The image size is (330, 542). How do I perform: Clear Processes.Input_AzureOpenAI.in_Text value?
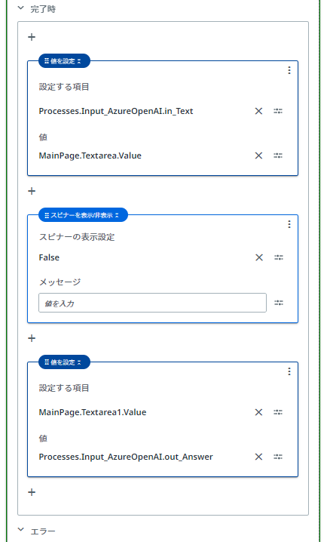tap(258, 111)
